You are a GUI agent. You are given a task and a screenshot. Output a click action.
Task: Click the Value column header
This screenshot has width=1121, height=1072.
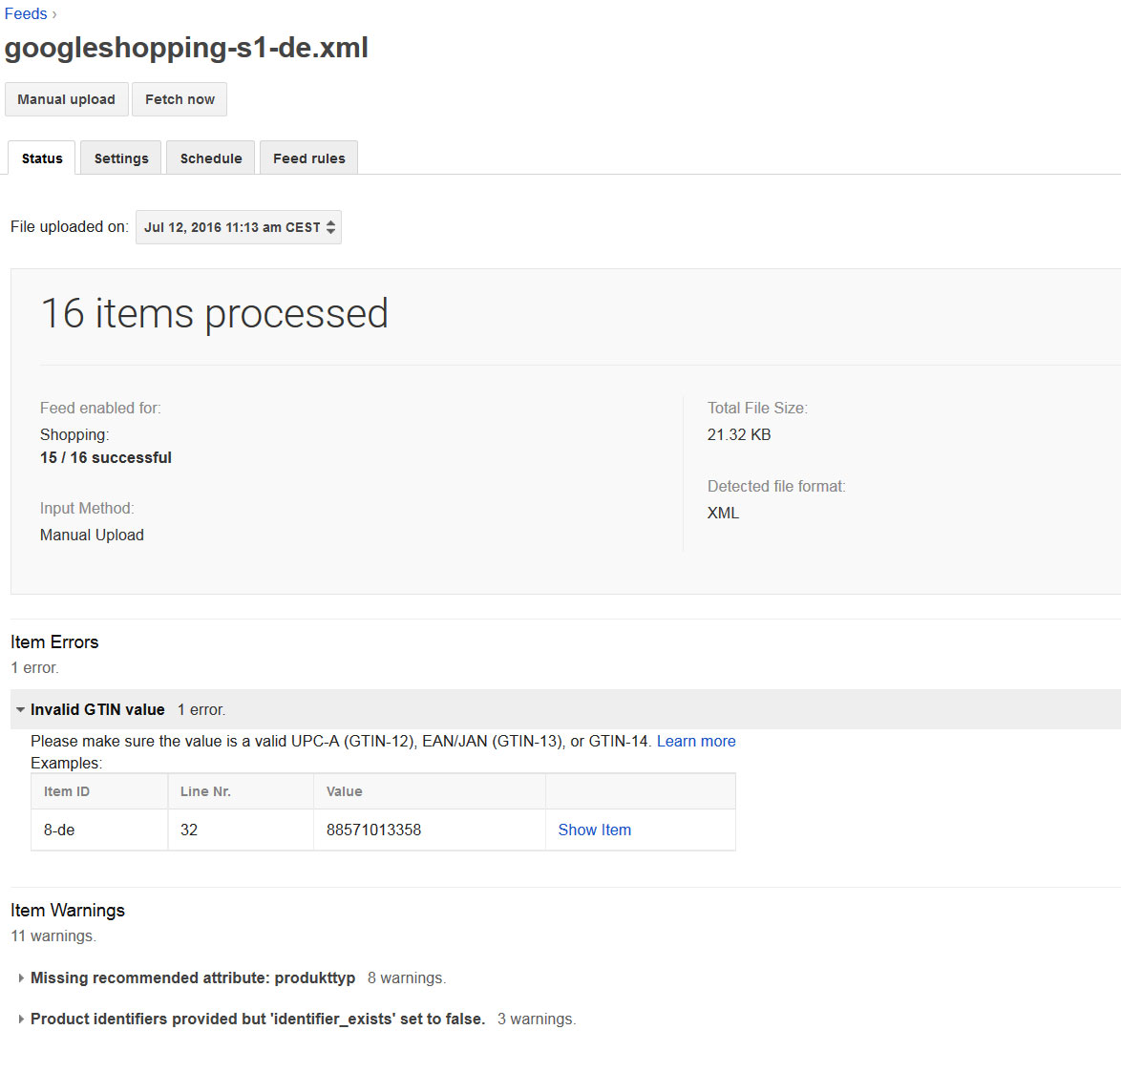pos(344,791)
